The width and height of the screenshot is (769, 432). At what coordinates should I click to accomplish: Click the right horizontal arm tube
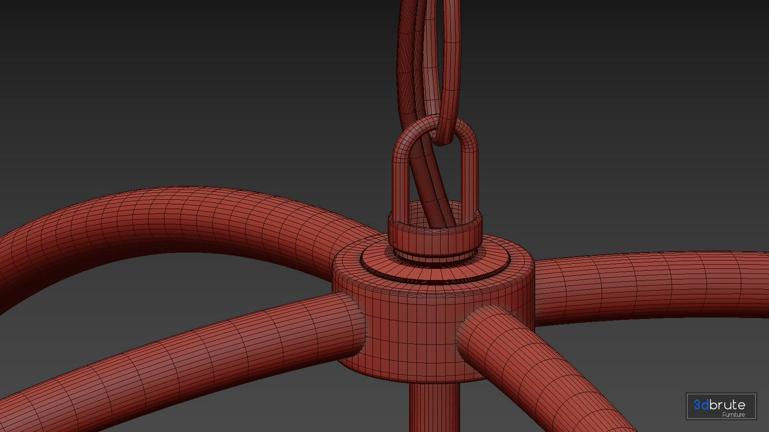pyautogui.click(x=648, y=284)
